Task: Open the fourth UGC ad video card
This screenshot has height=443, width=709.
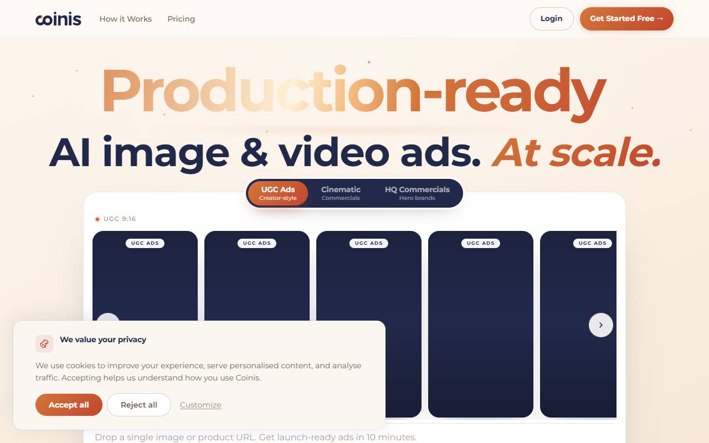Action: [481, 324]
